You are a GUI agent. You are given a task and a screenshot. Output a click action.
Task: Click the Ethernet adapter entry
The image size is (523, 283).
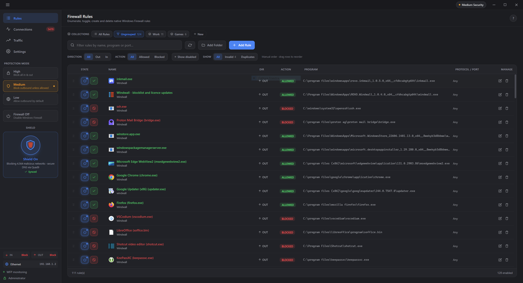click(x=30, y=264)
